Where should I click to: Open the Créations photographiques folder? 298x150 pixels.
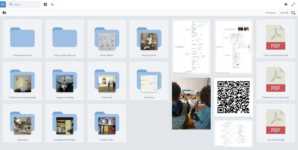pyautogui.click(x=22, y=81)
